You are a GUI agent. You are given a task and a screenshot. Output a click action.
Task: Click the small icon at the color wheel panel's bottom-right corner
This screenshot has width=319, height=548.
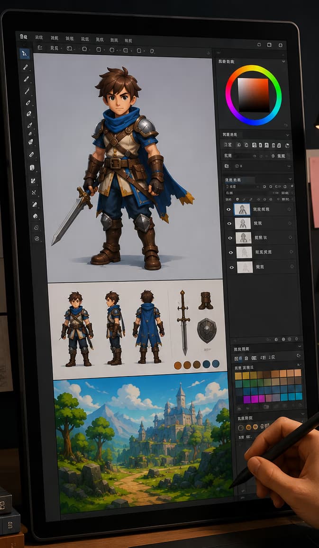[x=286, y=125]
